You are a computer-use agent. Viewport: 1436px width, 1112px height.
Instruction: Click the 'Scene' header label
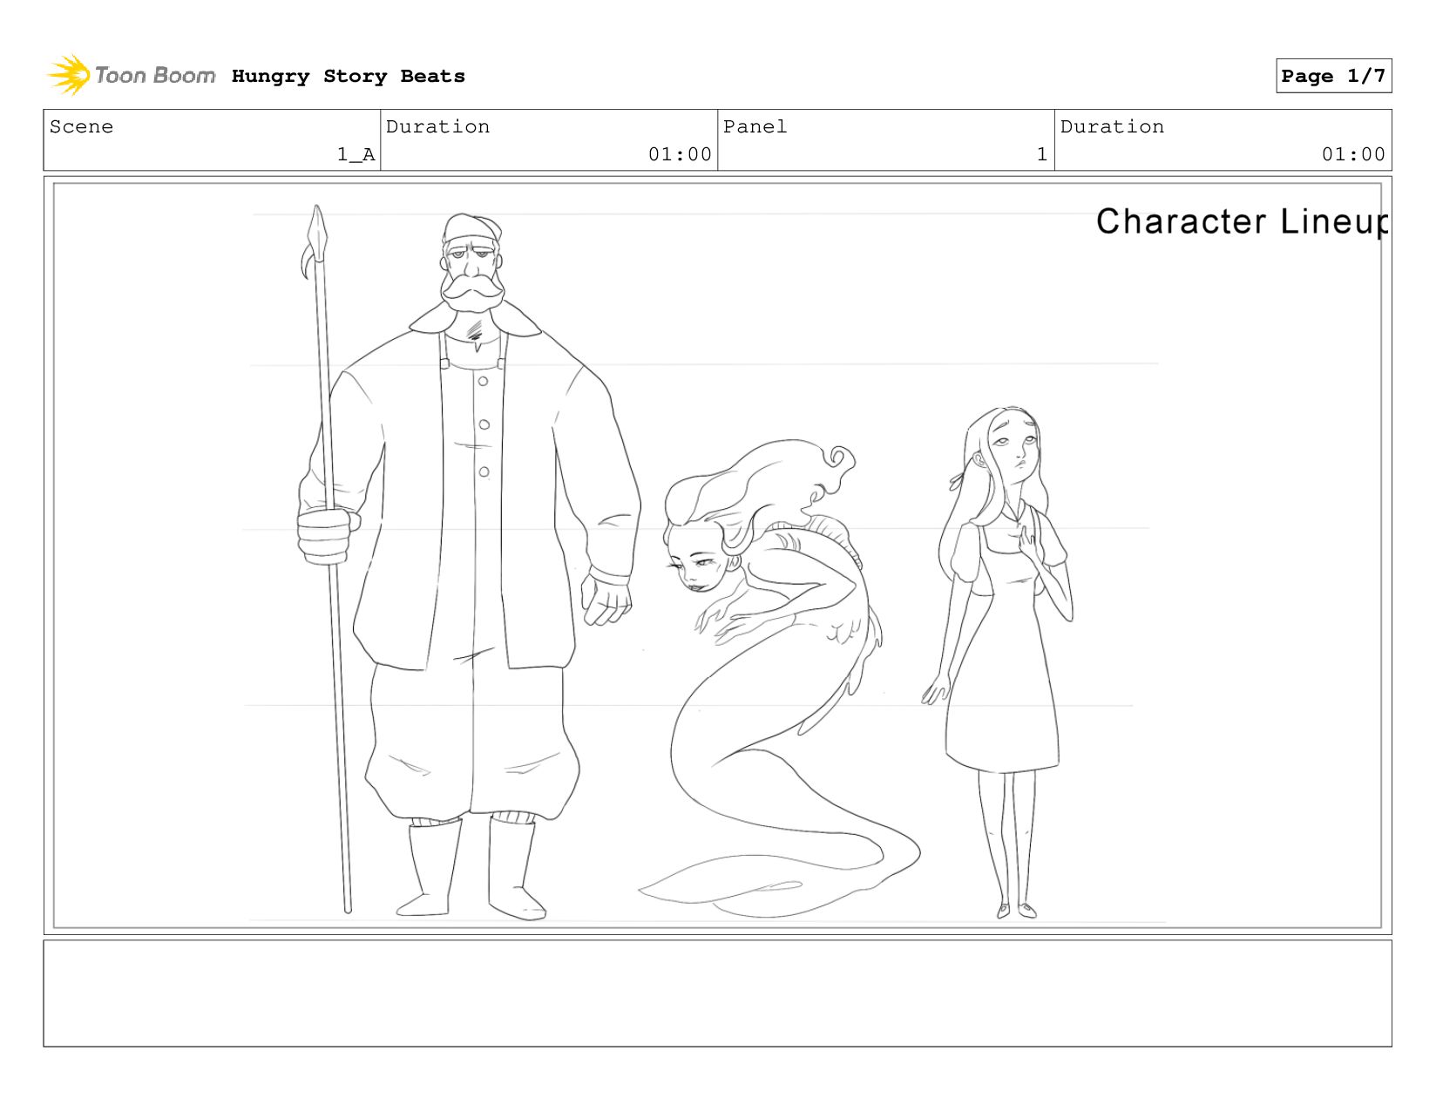(x=81, y=126)
